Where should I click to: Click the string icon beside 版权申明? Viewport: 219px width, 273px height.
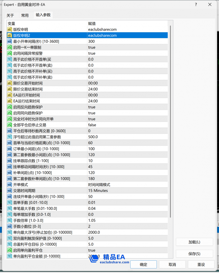(10, 30)
